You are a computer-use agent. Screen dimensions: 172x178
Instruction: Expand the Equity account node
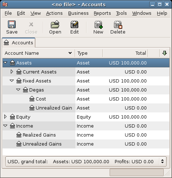click(x=5, y=117)
